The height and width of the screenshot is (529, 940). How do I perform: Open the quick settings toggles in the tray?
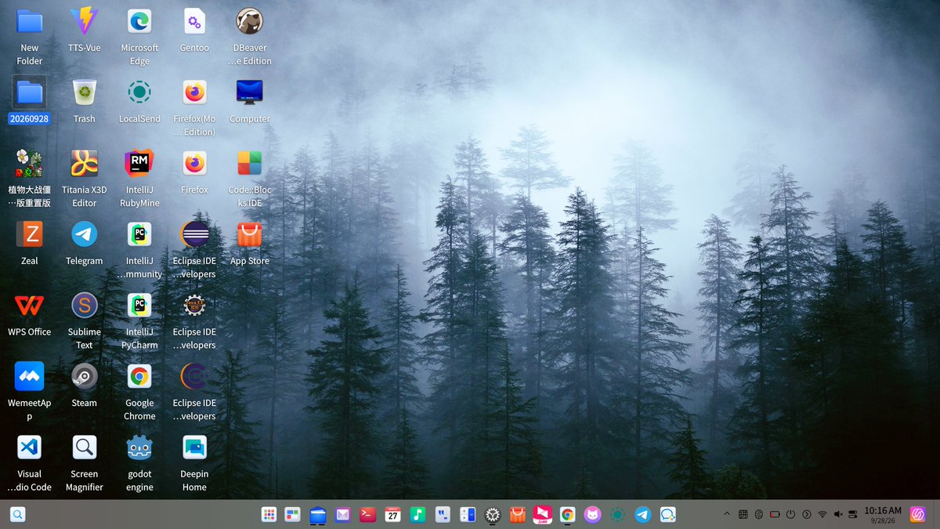[853, 514]
